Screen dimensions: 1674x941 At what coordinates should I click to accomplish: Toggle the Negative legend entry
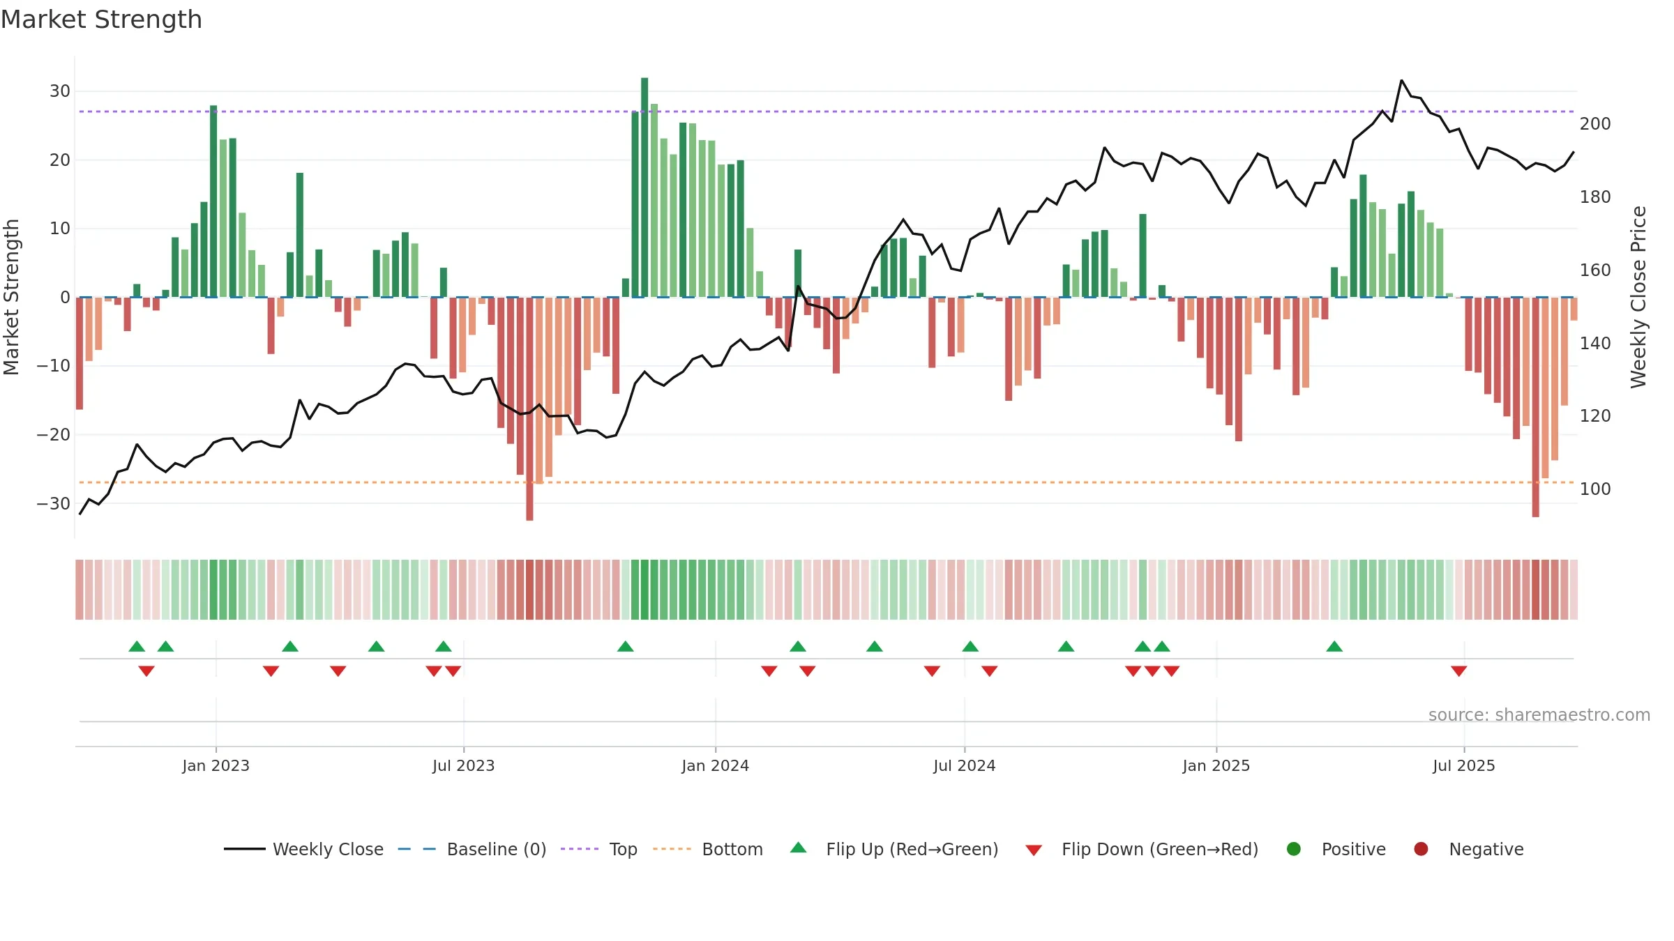(1468, 849)
